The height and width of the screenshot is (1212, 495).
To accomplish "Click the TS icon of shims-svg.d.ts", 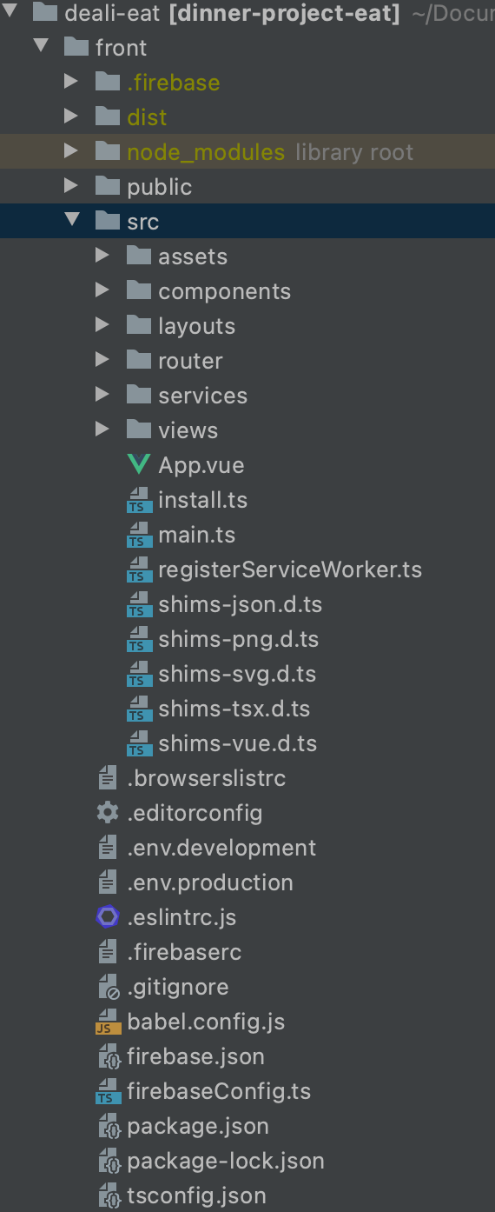I will coord(138,675).
